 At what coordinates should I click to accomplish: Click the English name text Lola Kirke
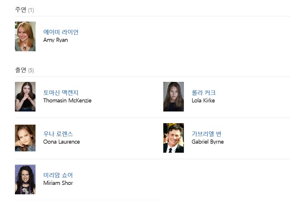click(x=203, y=100)
